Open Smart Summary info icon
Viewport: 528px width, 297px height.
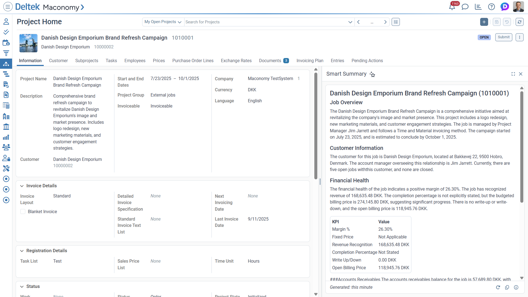(516, 287)
